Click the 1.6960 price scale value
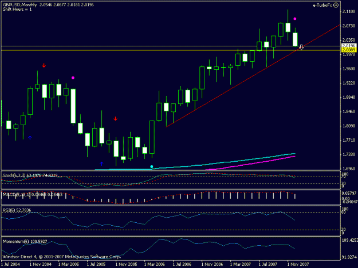 [x=349, y=169]
